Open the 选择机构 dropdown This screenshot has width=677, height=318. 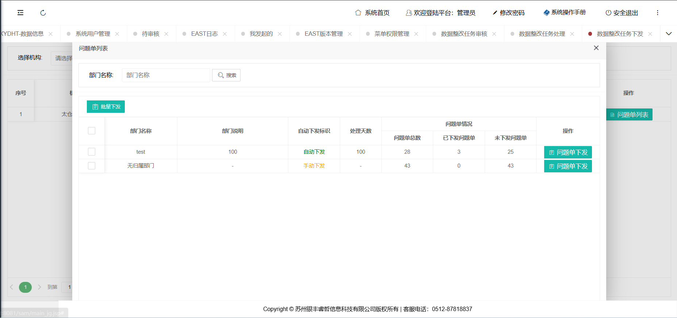[62, 58]
